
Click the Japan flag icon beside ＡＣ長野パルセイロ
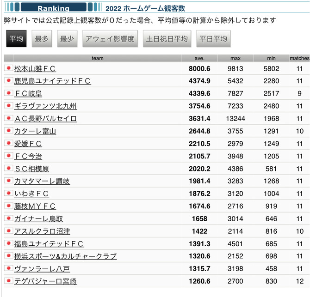click(8, 118)
